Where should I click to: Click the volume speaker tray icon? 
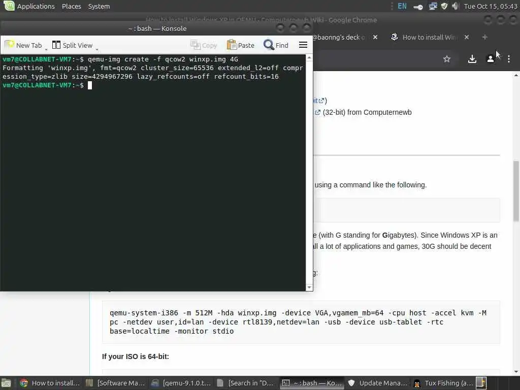pos(455,6)
